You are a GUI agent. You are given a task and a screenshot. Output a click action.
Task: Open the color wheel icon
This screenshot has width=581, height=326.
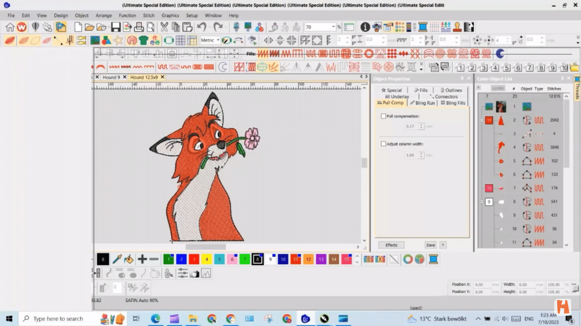408,259
